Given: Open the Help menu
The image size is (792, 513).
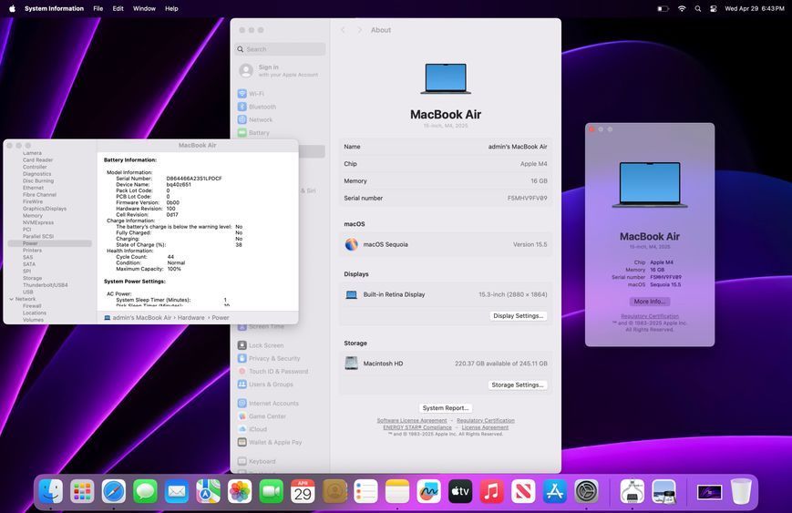Looking at the screenshot, I should pos(171,8).
